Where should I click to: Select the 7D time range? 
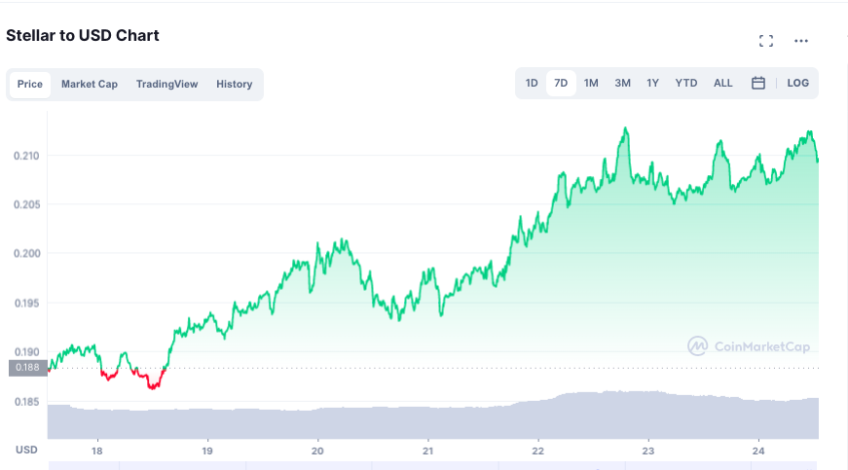tap(561, 83)
